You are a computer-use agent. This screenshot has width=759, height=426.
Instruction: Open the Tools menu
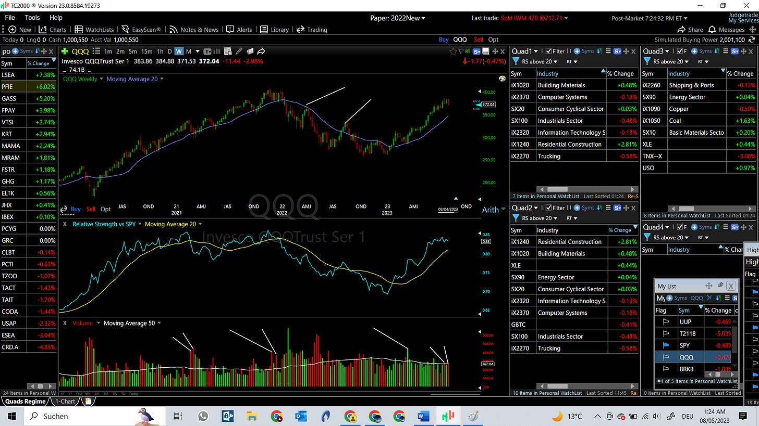pyautogui.click(x=32, y=18)
